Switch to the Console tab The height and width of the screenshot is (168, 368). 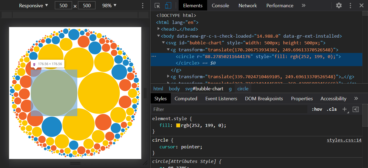coord(220,6)
